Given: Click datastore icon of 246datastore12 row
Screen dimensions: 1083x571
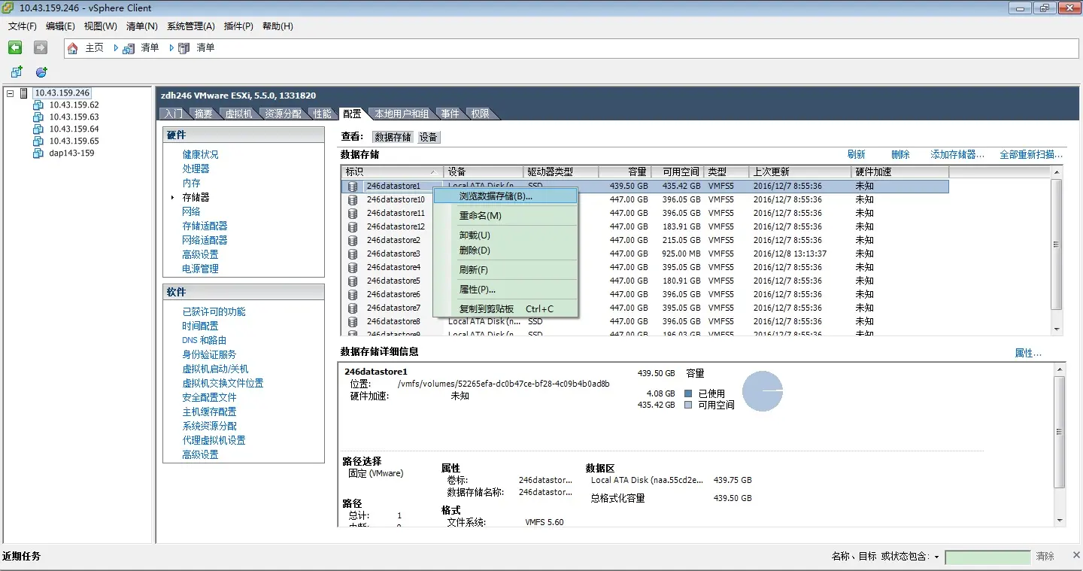Looking at the screenshot, I should coord(353,226).
